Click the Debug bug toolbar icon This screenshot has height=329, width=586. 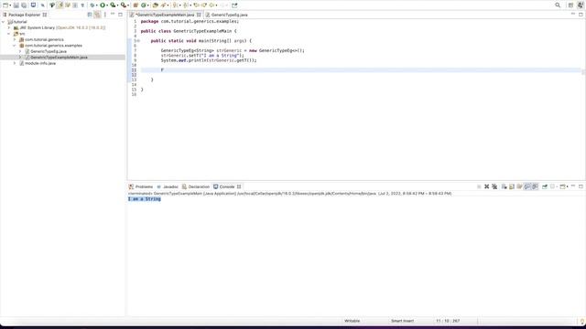pos(92,5)
